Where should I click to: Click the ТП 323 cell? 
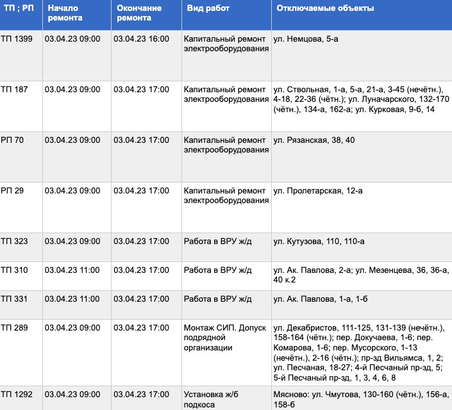pos(14,242)
